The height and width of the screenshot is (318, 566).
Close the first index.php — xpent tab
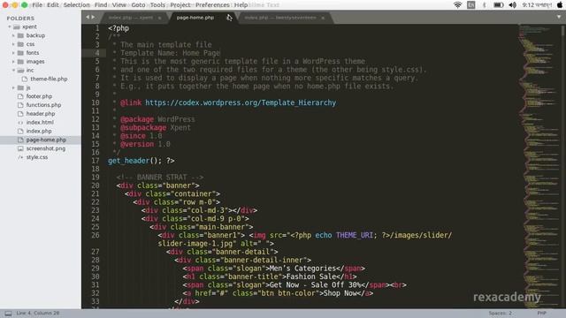point(159,18)
